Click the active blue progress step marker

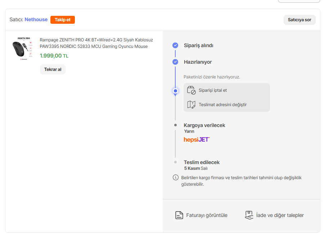(175, 91)
